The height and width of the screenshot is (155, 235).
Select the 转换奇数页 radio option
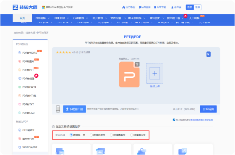91,135
